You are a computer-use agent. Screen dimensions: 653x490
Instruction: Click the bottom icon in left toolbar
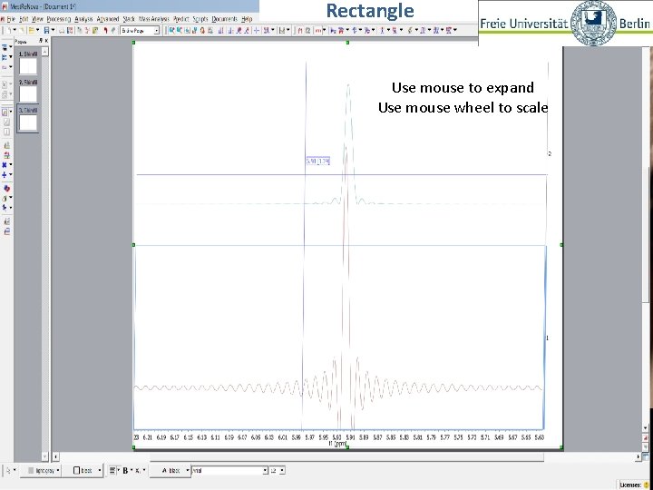pos(6,232)
